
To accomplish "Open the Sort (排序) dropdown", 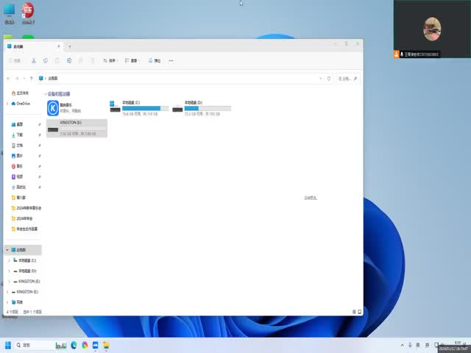I will 110,60.
